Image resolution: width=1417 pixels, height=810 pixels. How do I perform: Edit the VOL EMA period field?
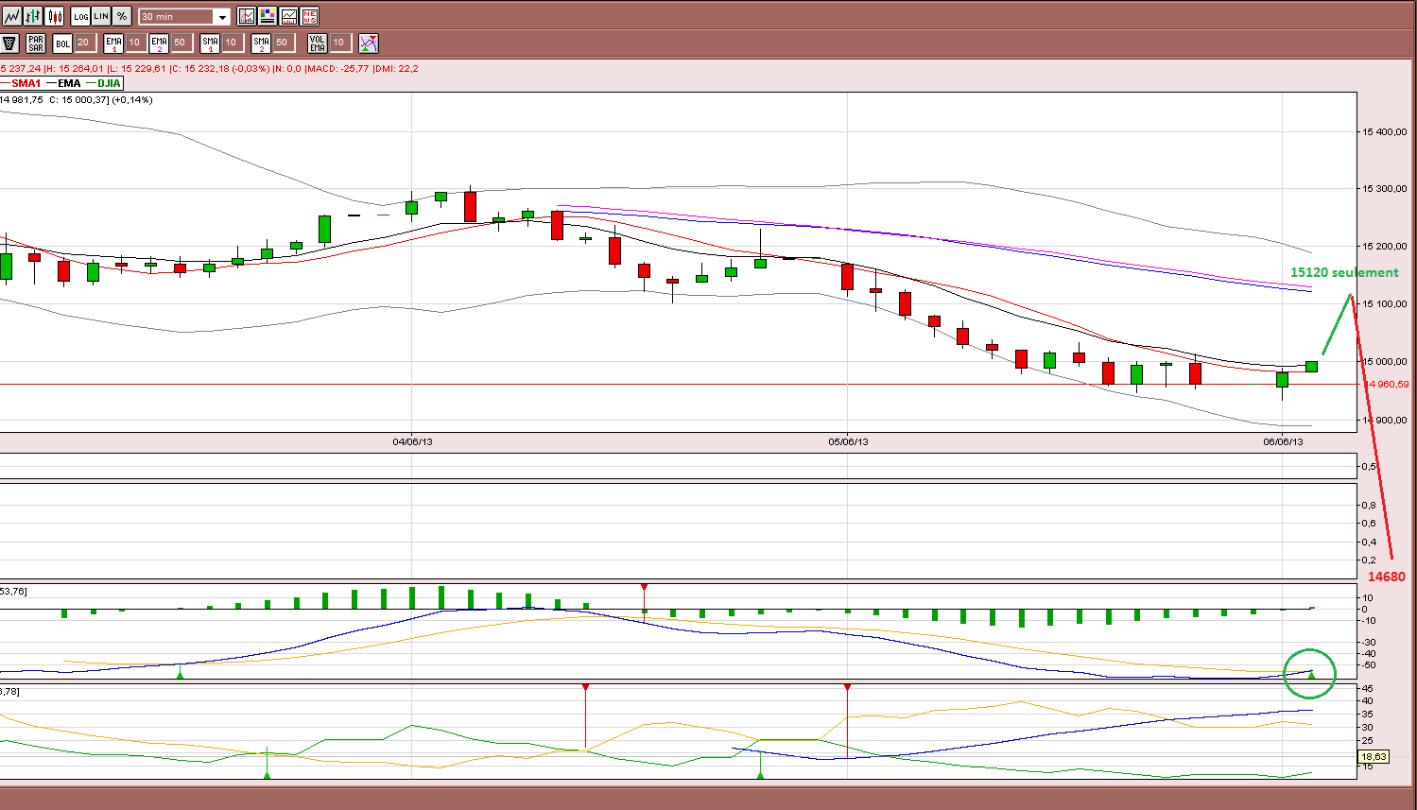(x=339, y=43)
